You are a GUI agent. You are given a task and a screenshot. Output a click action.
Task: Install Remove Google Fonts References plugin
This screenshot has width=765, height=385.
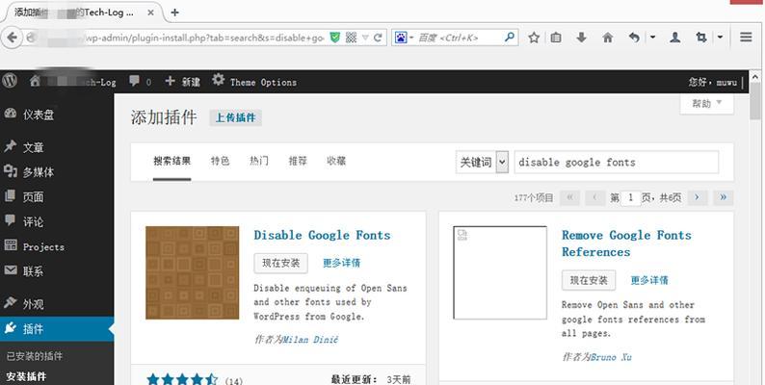[x=589, y=280]
